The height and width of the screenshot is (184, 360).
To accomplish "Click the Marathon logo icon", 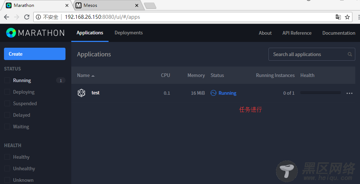I will 11,33.
